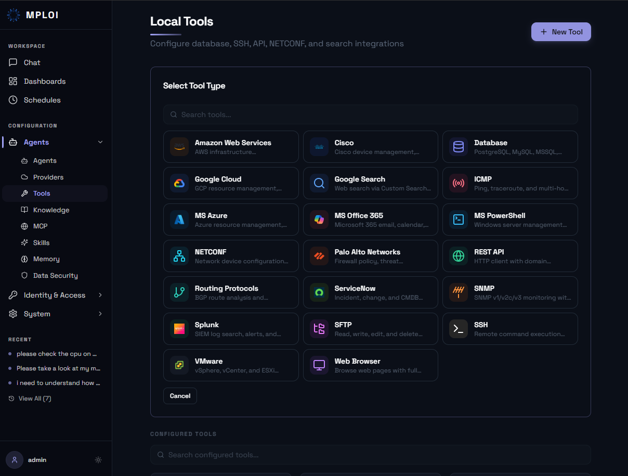Image resolution: width=628 pixels, height=476 pixels.
Task: Cancel the tool type selection
Action: coord(180,396)
